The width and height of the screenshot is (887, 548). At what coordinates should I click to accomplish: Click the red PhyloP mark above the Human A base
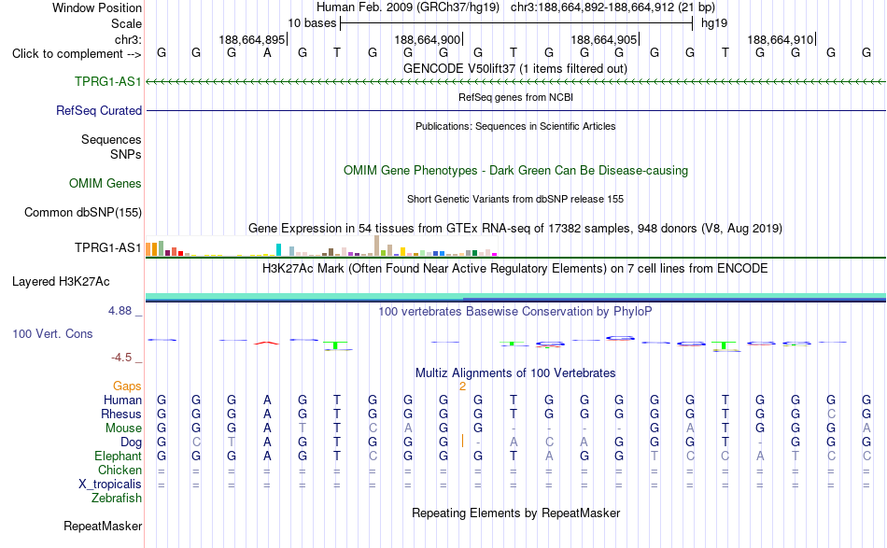[266, 343]
